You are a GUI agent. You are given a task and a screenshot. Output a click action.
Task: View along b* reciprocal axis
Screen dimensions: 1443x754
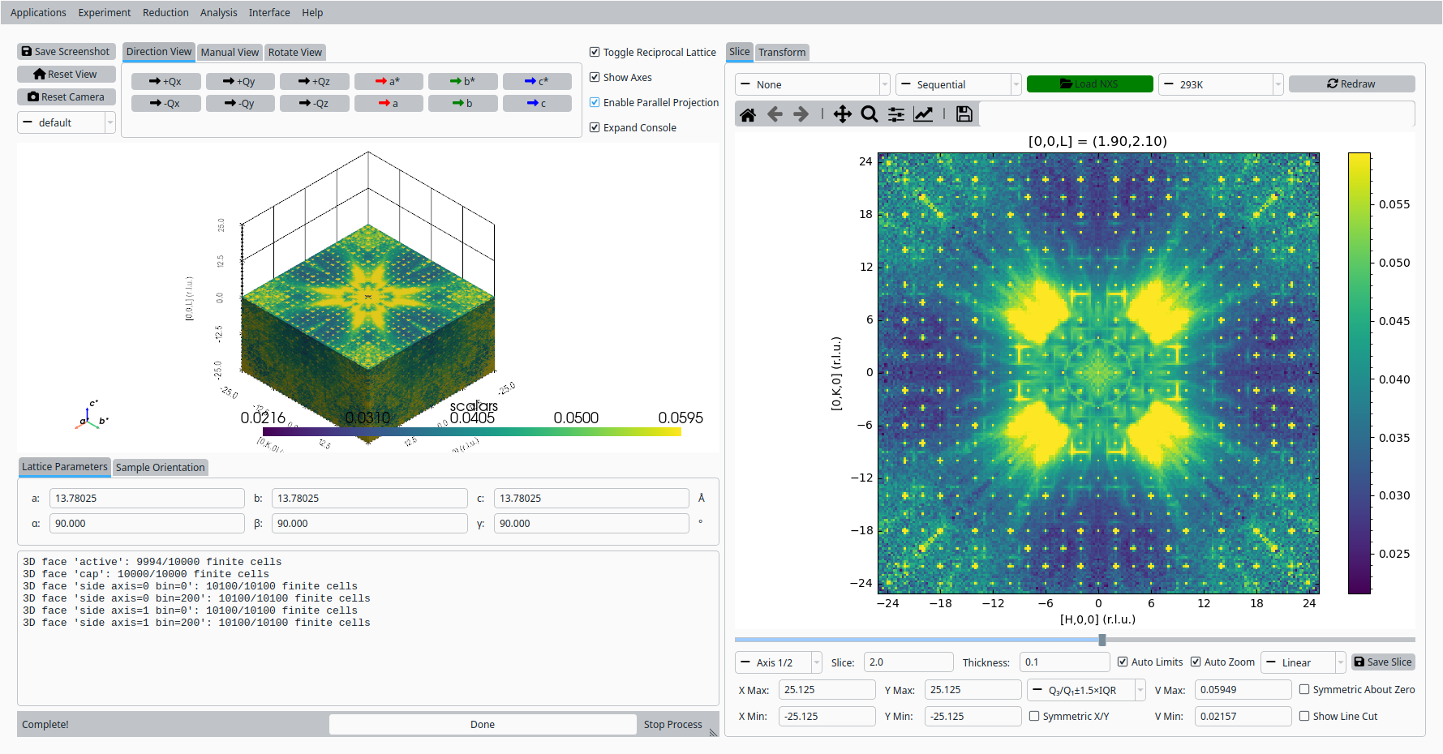click(x=463, y=81)
